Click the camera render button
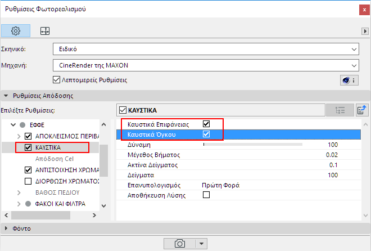371x251 pixels. [179, 244]
